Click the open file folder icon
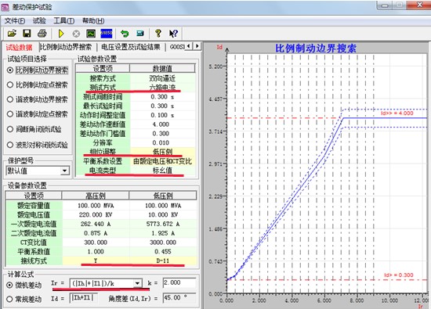The width and height of the screenshot is (431, 309). [x=12, y=34]
